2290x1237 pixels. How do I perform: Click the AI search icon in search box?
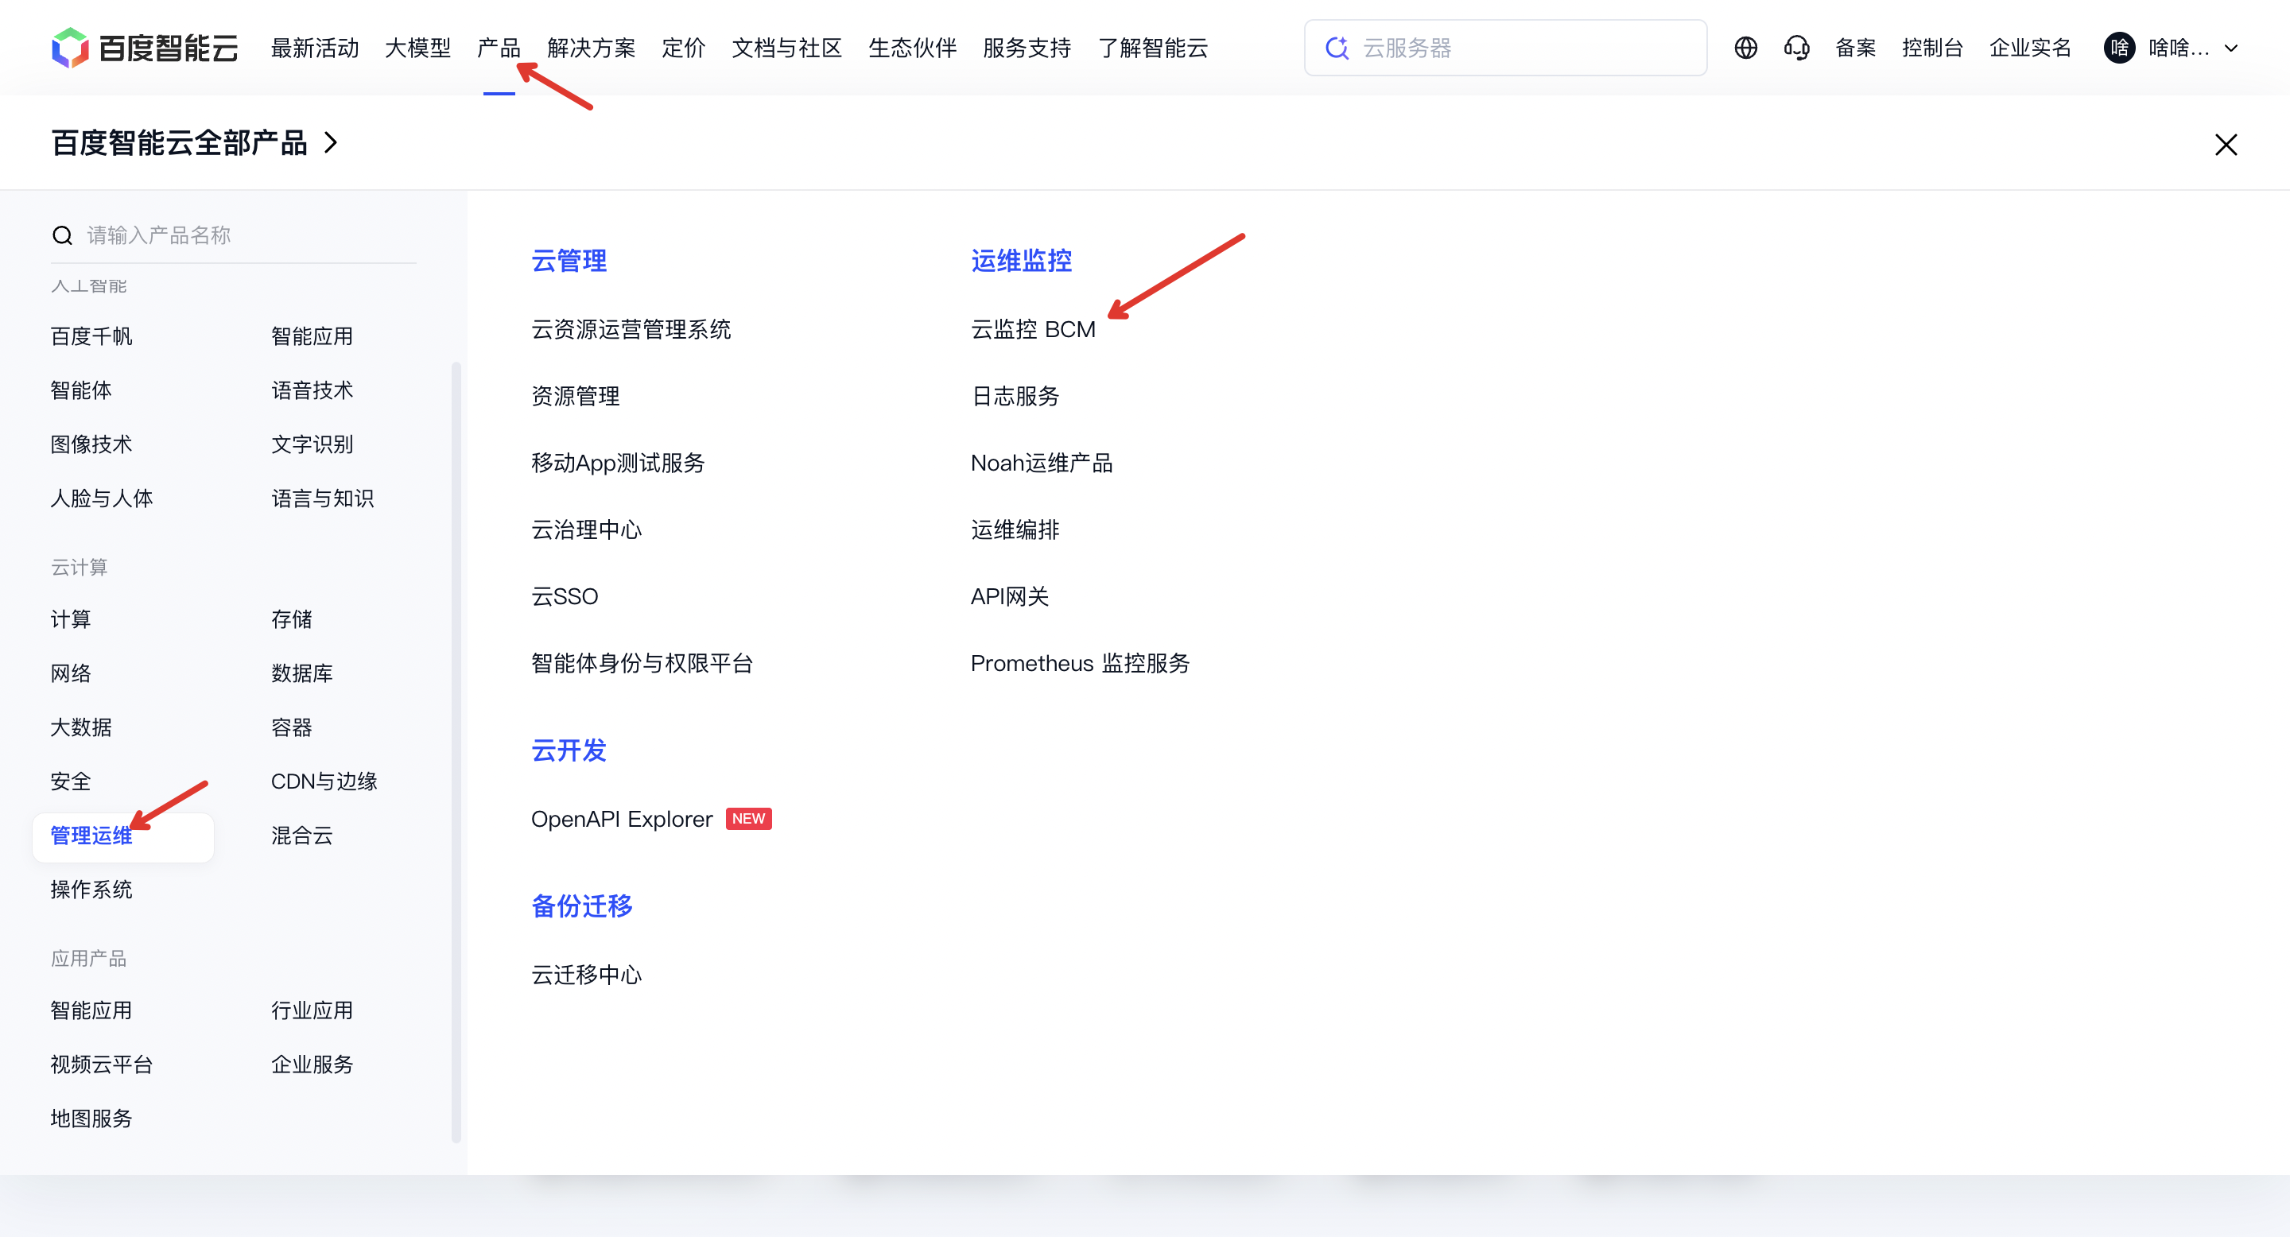[1337, 48]
